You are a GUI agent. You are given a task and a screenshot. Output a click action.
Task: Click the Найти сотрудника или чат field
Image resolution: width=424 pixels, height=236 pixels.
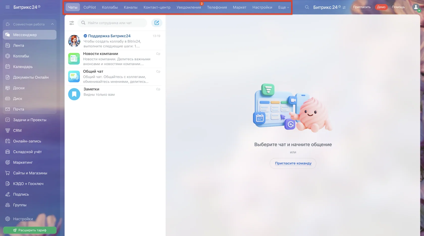[112, 23]
